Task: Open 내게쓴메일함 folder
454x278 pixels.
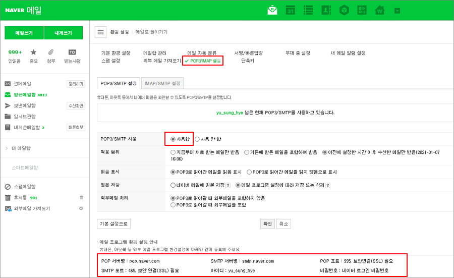Action: (x=27, y=128)
